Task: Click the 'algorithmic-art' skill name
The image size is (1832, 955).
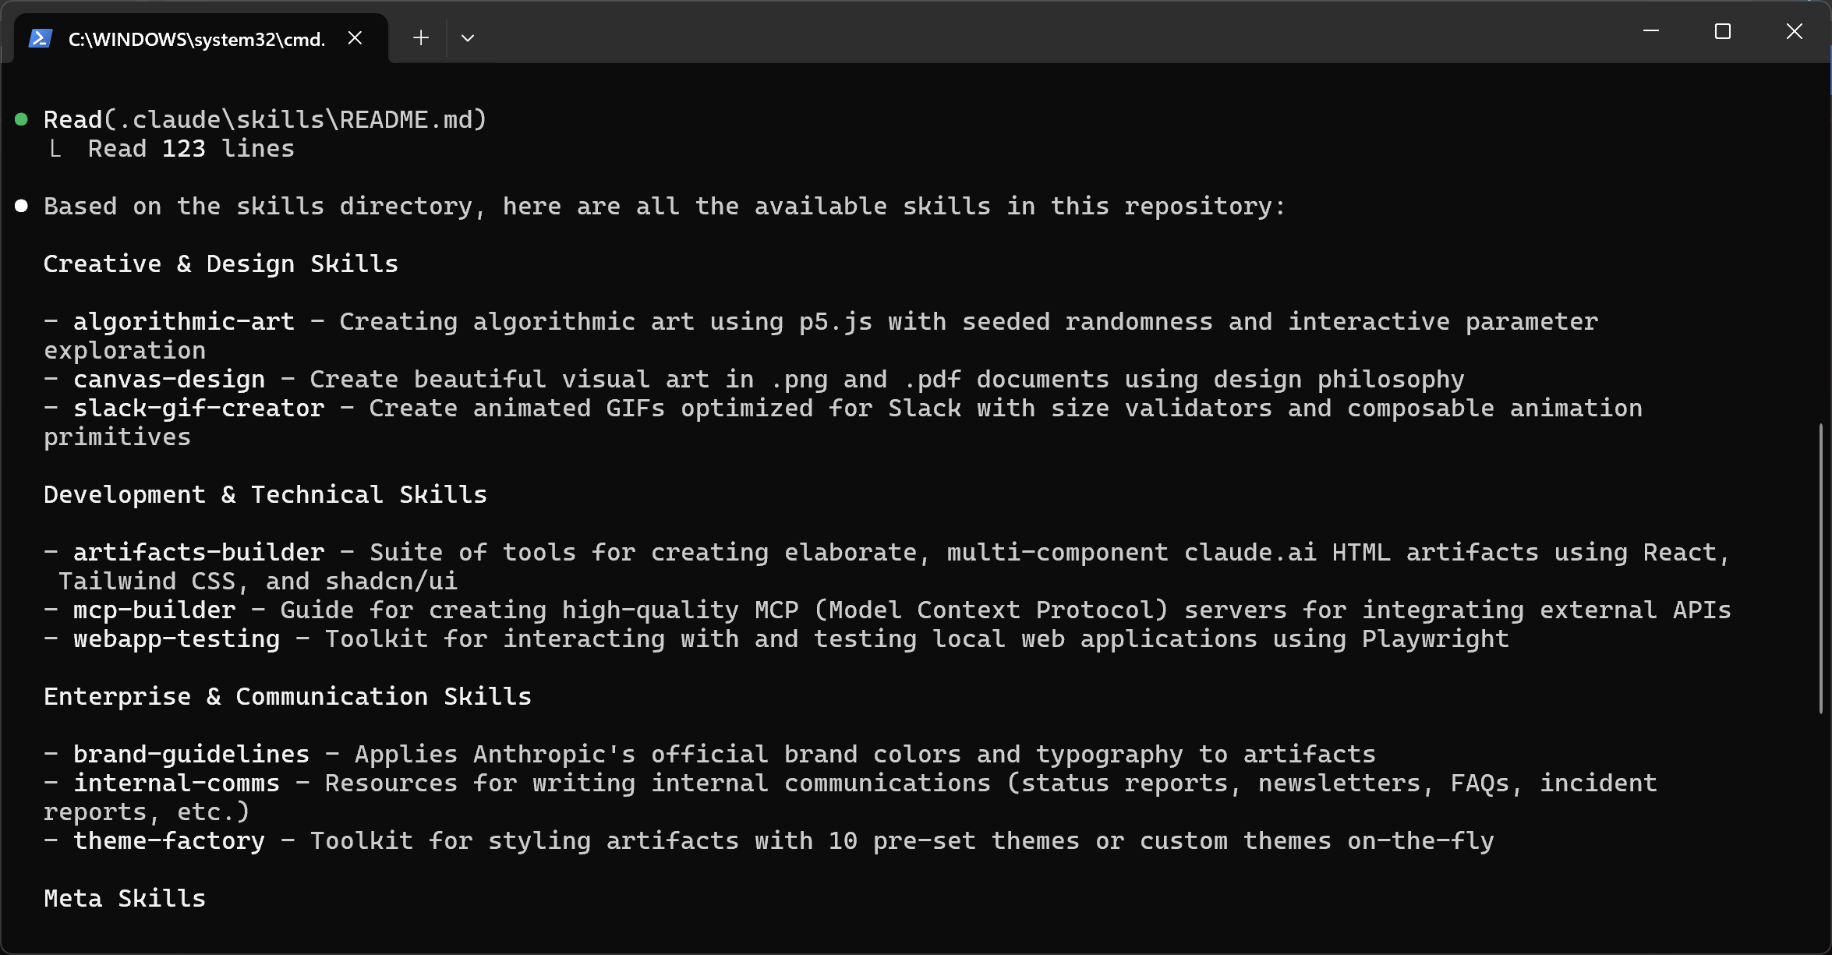Action: 184,321
